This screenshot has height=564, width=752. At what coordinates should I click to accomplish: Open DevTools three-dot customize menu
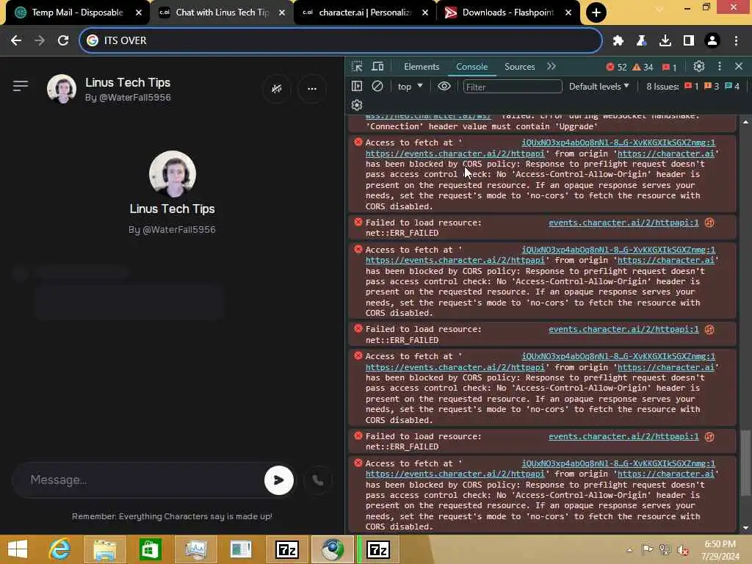(720, 67)
